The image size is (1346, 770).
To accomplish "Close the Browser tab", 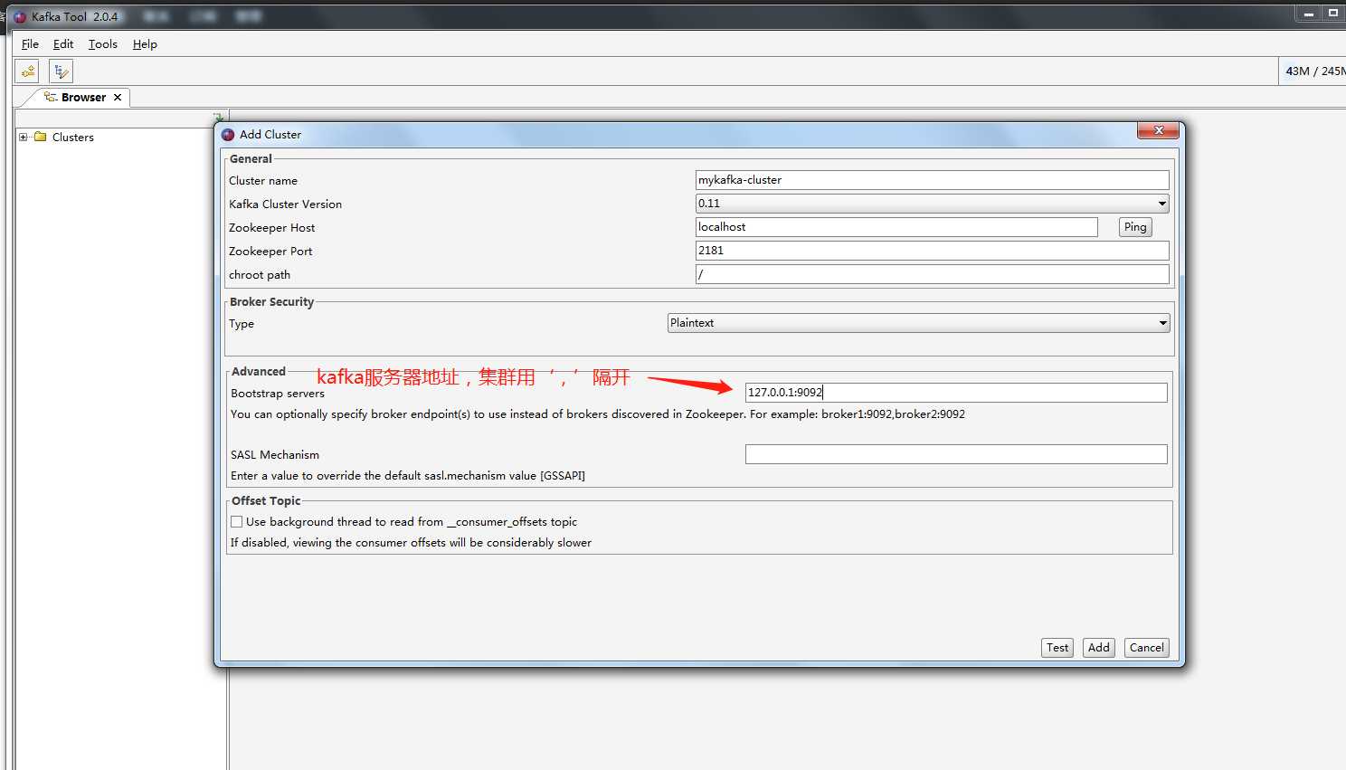I will [x=118, y=97].
